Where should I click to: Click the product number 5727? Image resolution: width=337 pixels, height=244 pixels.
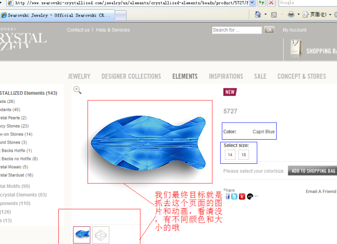tap(230, 111)
